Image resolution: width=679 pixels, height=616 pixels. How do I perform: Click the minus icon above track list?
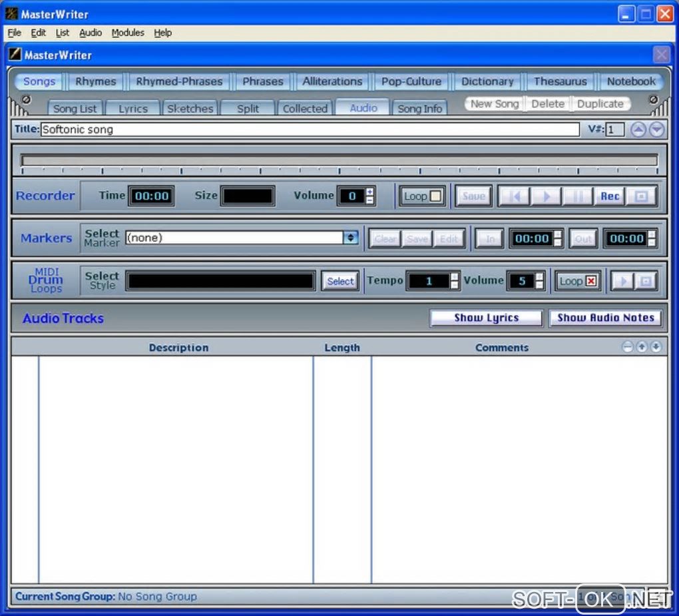coord(628,347)
